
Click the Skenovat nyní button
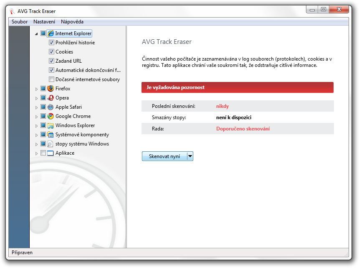click(164, 156)
